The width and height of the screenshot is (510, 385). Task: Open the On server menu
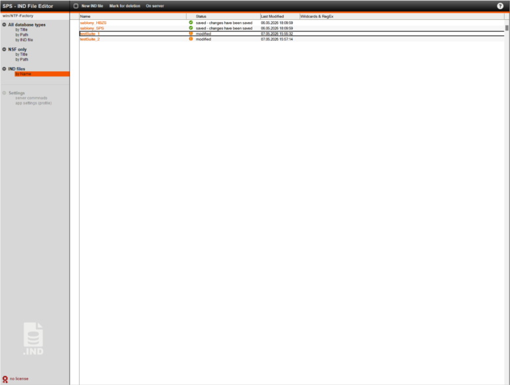(x=155, y=6)
